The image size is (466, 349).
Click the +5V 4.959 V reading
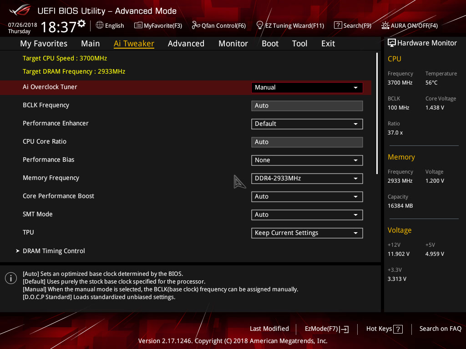pos(435,254)
